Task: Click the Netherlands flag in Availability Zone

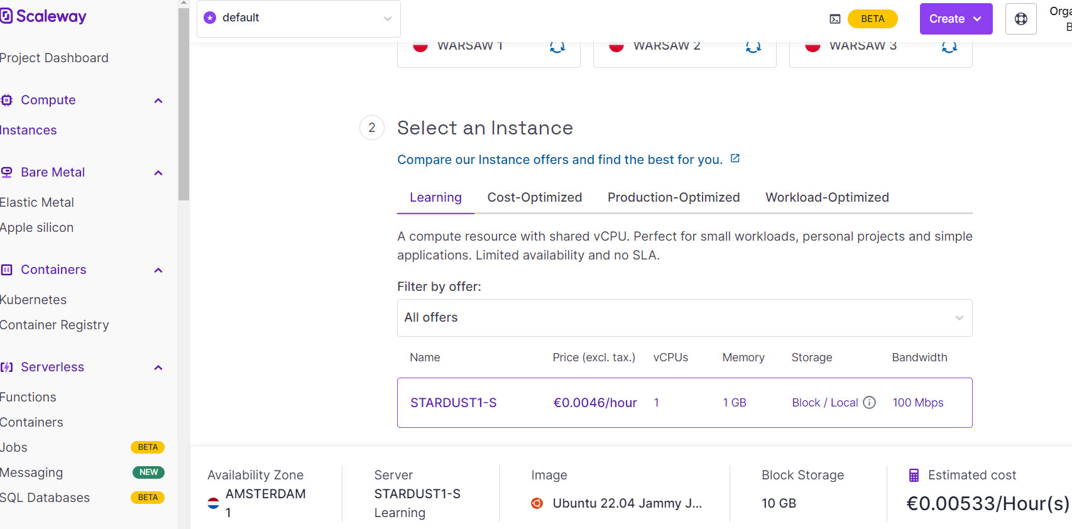Action: click(214, 503)
